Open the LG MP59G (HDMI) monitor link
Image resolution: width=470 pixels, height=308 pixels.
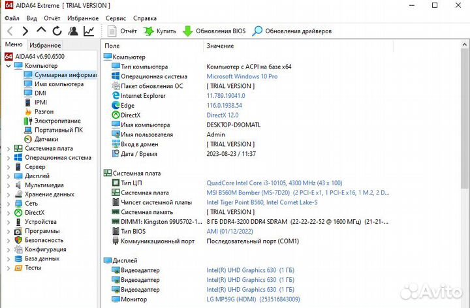coord(253,299)
